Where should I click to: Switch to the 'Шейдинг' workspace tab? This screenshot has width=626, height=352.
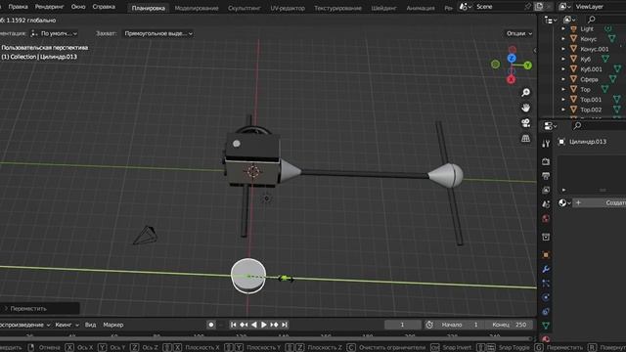point(384,8)
